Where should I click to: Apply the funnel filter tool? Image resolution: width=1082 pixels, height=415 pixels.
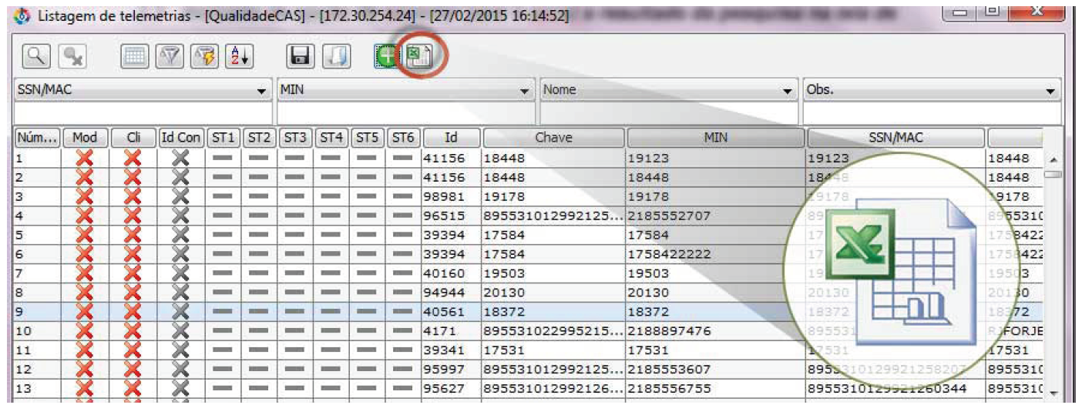tap(170, 56)
